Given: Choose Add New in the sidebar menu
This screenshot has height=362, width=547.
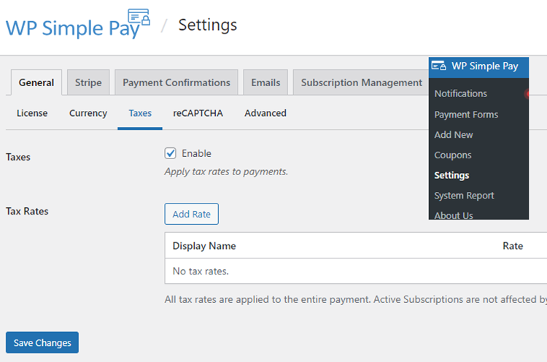Looking at the screenshot, I should 453,135.
